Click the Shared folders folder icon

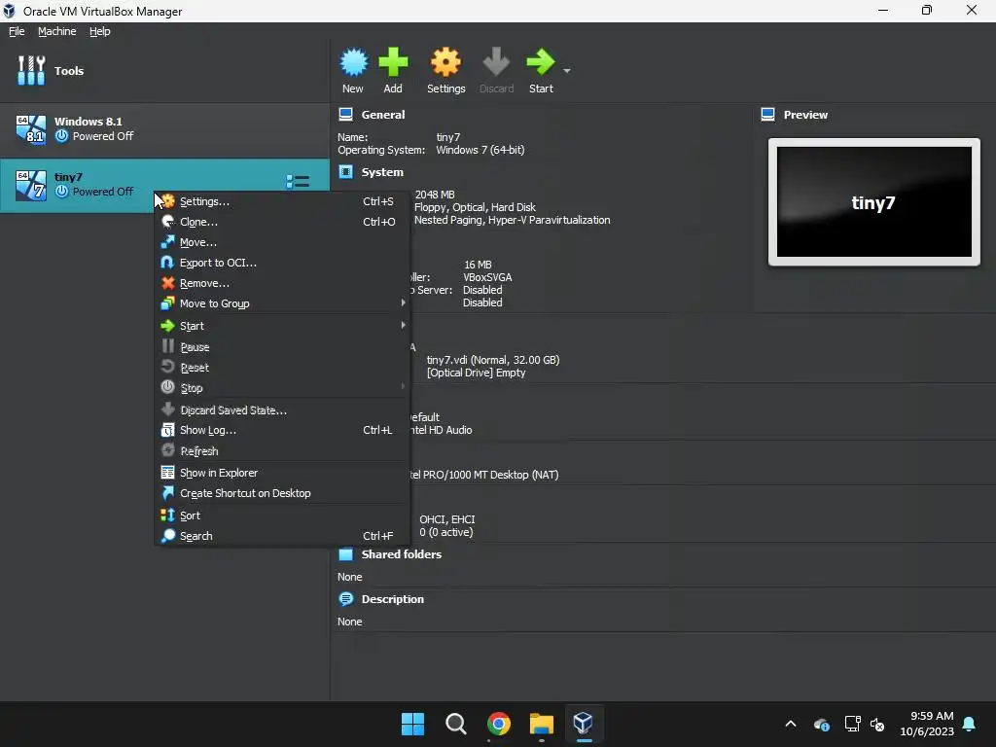coord(345,554)
